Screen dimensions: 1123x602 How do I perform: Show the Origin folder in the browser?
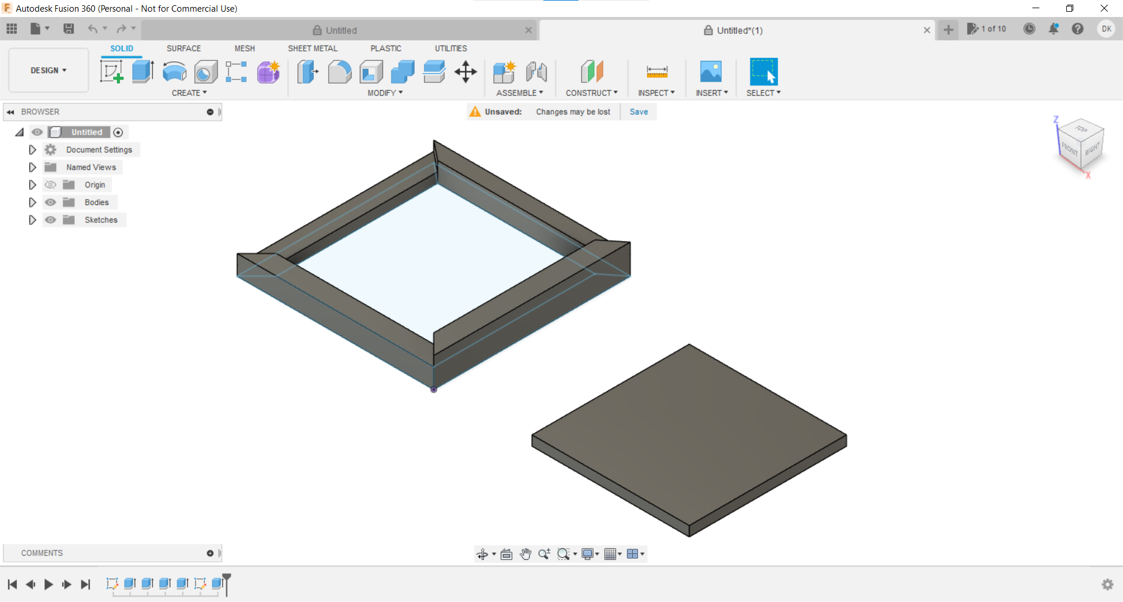[x=51, y=185]
